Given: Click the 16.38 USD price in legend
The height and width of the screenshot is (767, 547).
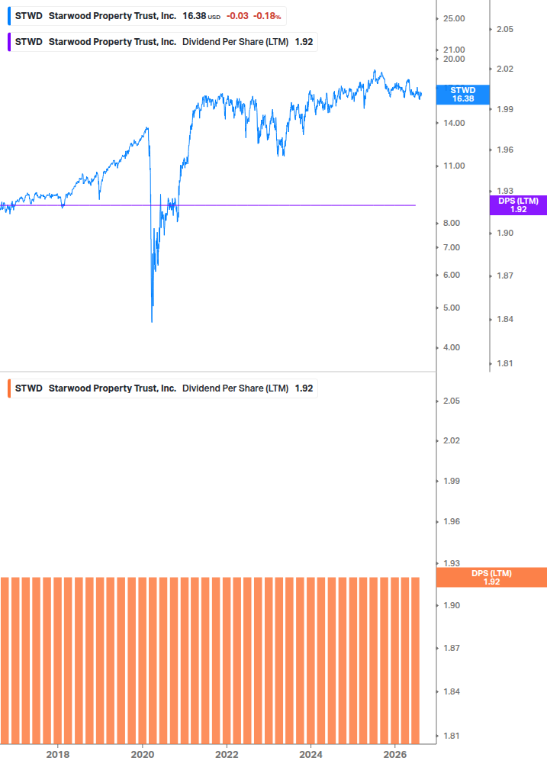Looking at the screenshot, I should coord(201,16).
